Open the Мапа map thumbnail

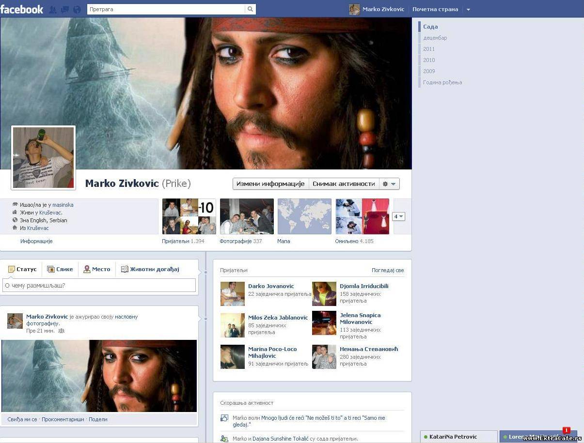click(304, 216)
